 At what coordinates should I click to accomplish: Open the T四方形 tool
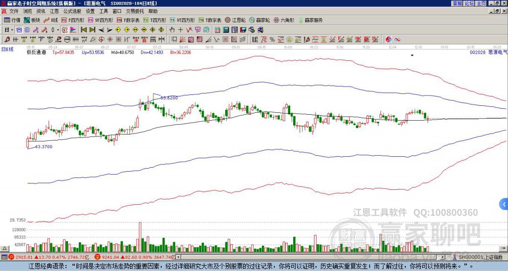tap(155, 20)
